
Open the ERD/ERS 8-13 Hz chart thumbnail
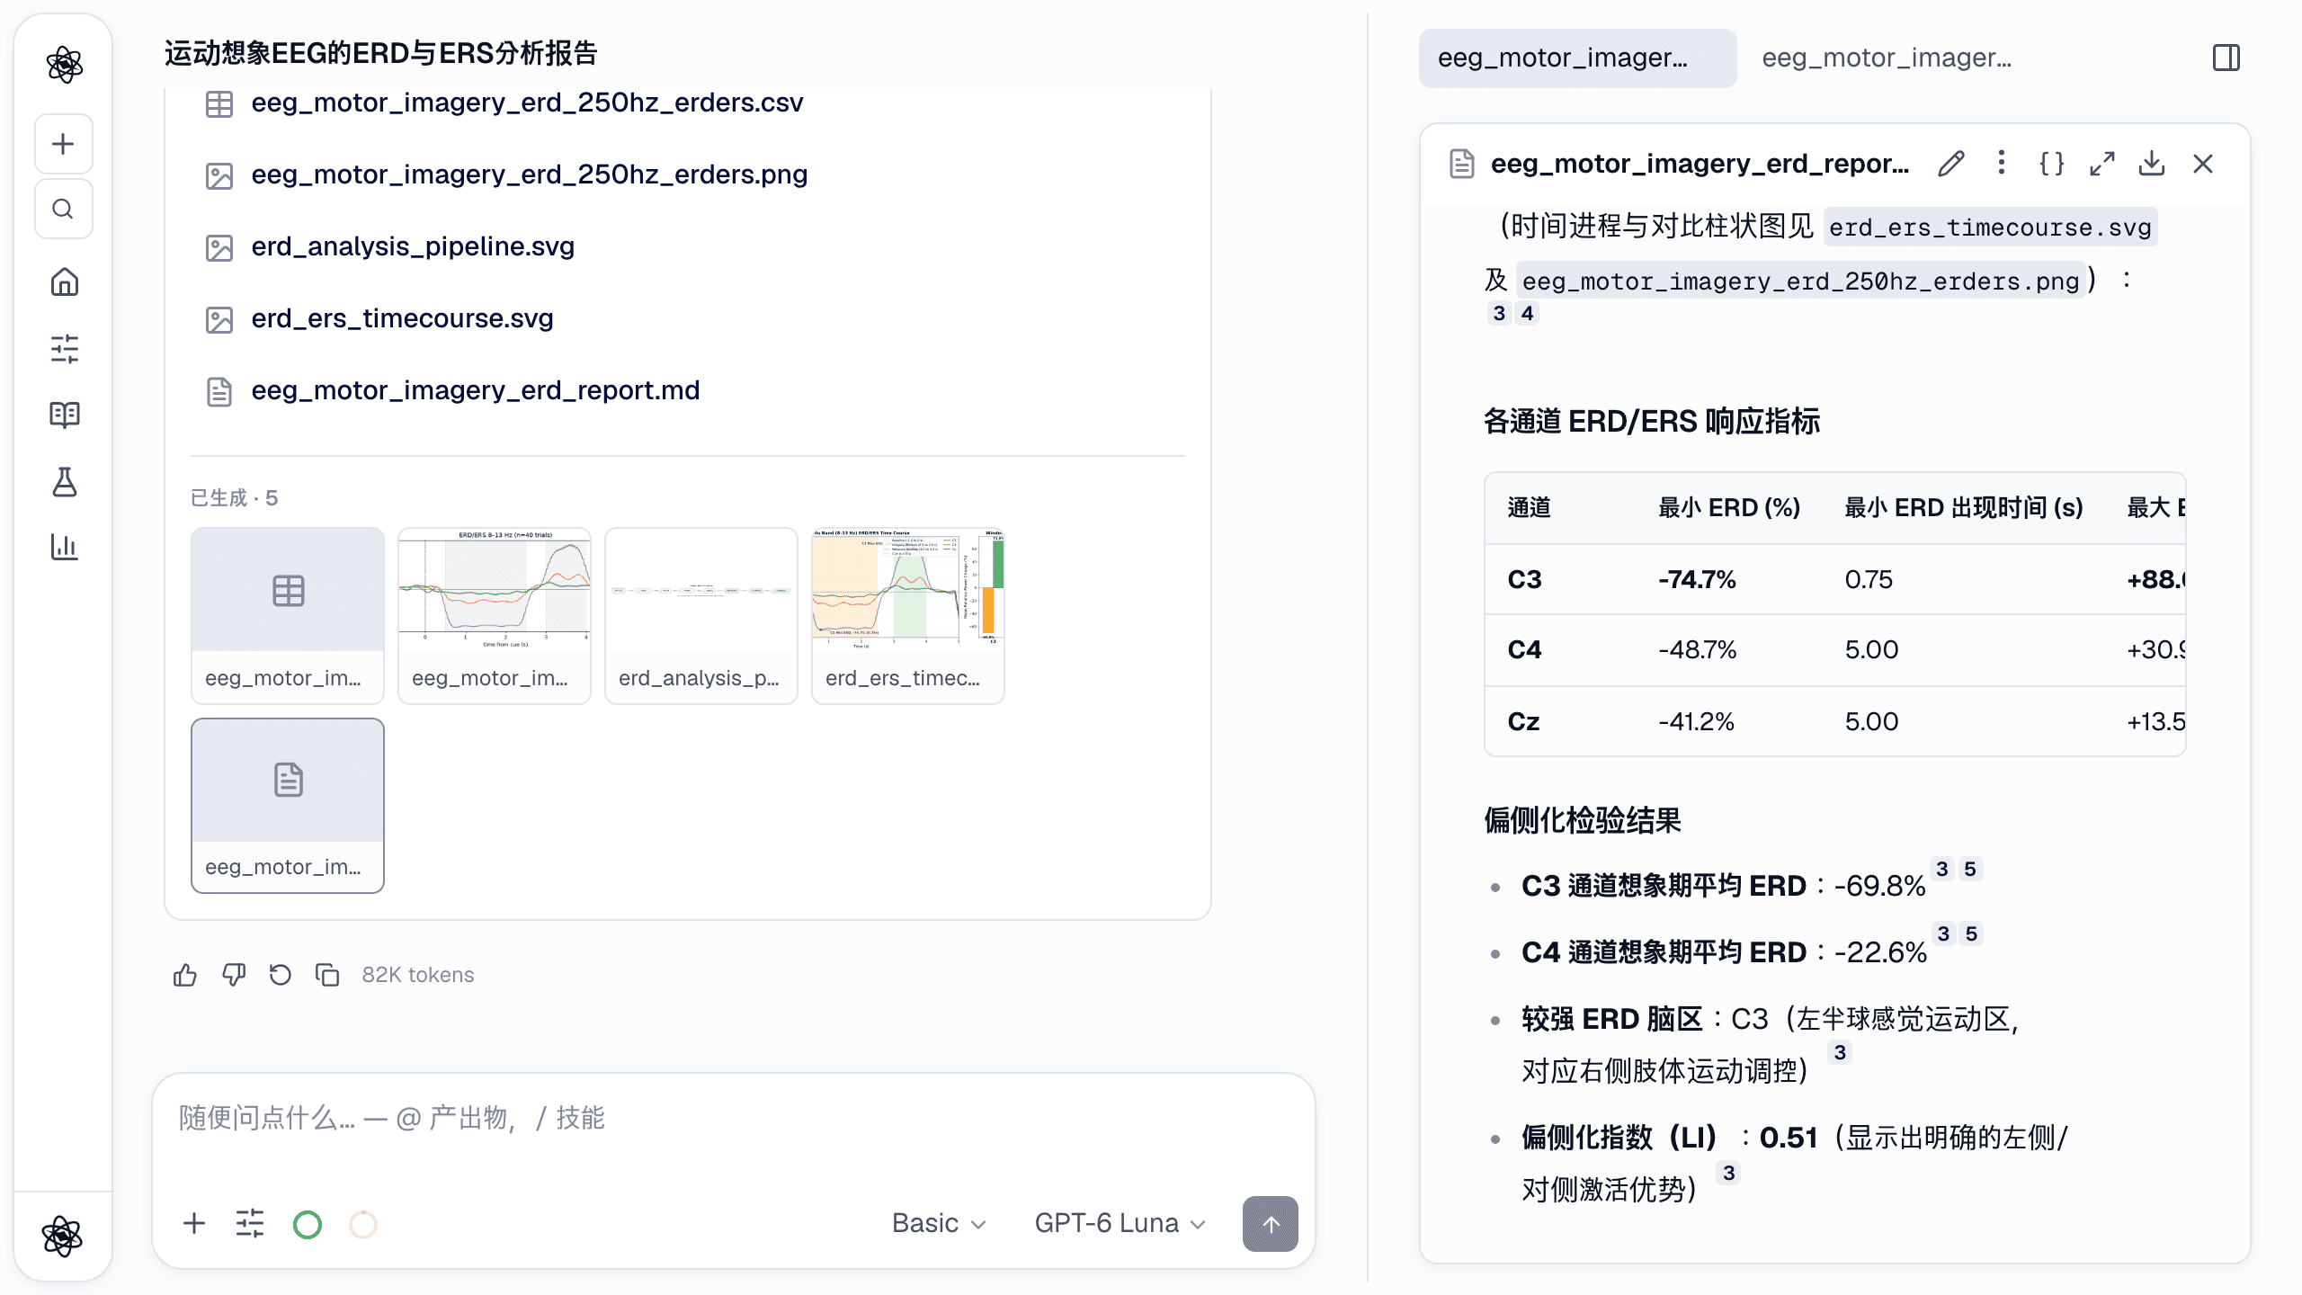pos(495,616)
